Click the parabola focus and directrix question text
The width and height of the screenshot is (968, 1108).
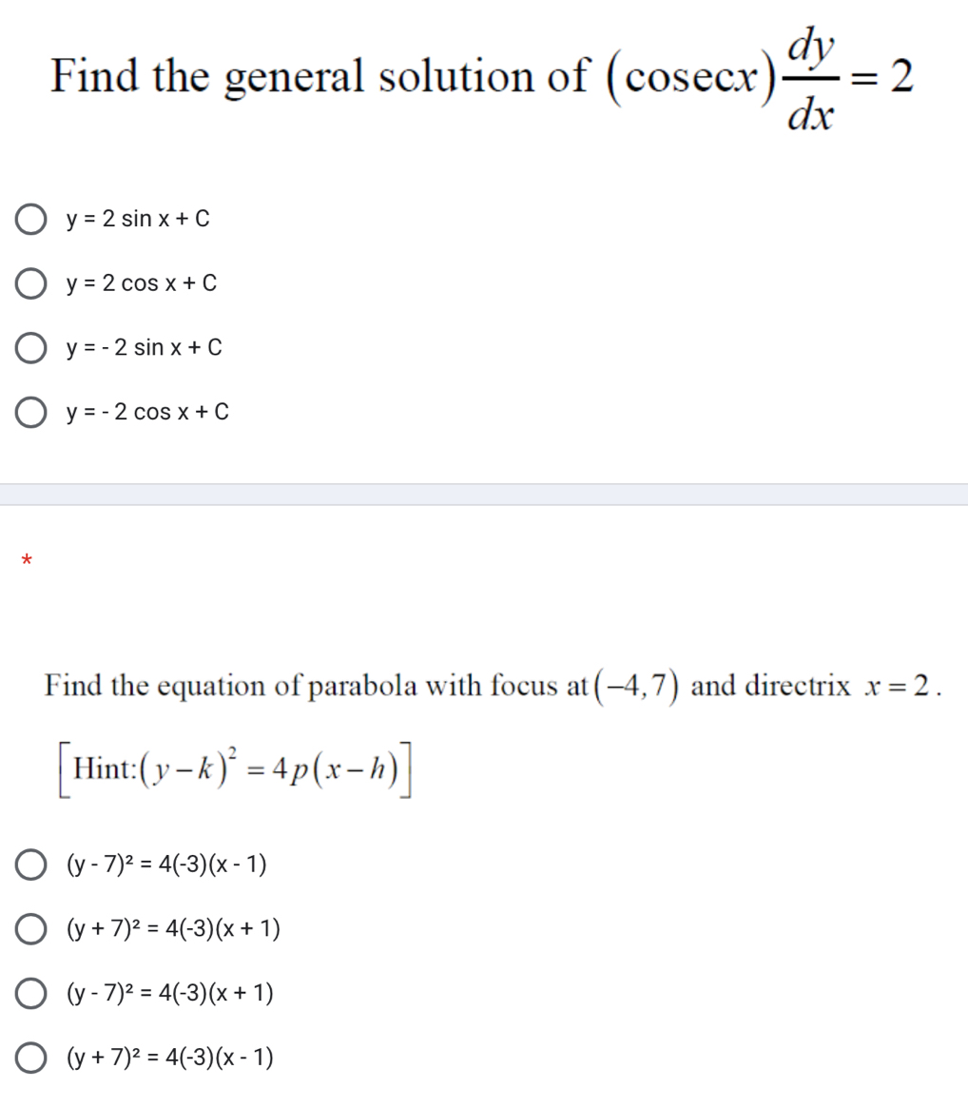click(494, 686)
